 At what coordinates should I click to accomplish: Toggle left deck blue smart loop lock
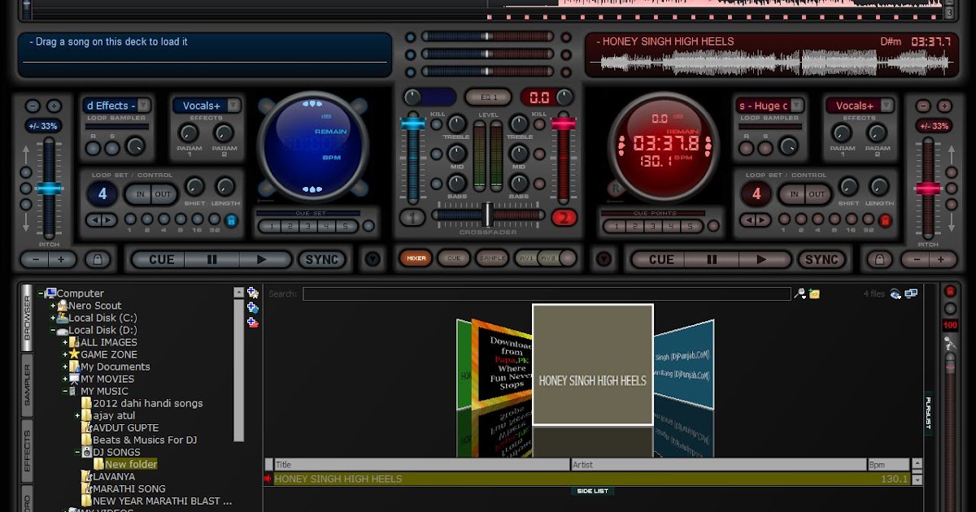pyautogui.click(x=232, y=219)
